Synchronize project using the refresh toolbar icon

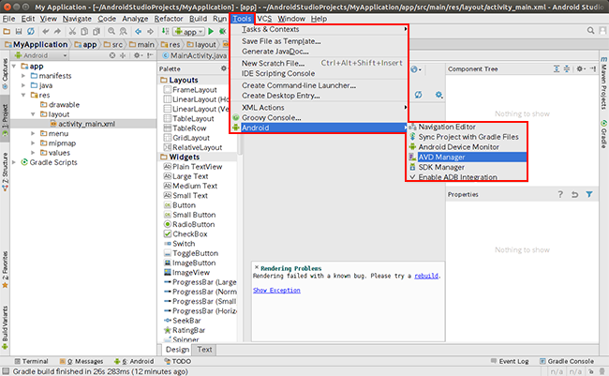pos(31,31)
